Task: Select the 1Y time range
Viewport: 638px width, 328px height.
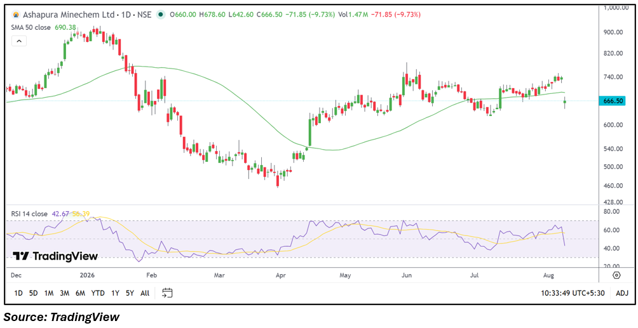Action: [x=115, y=292]
